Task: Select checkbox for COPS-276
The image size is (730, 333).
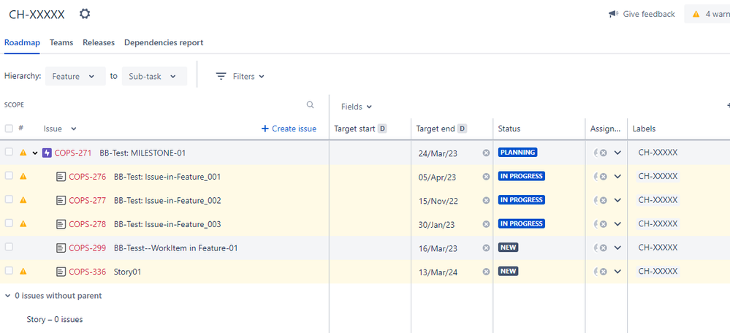Action: pos(9,175)
